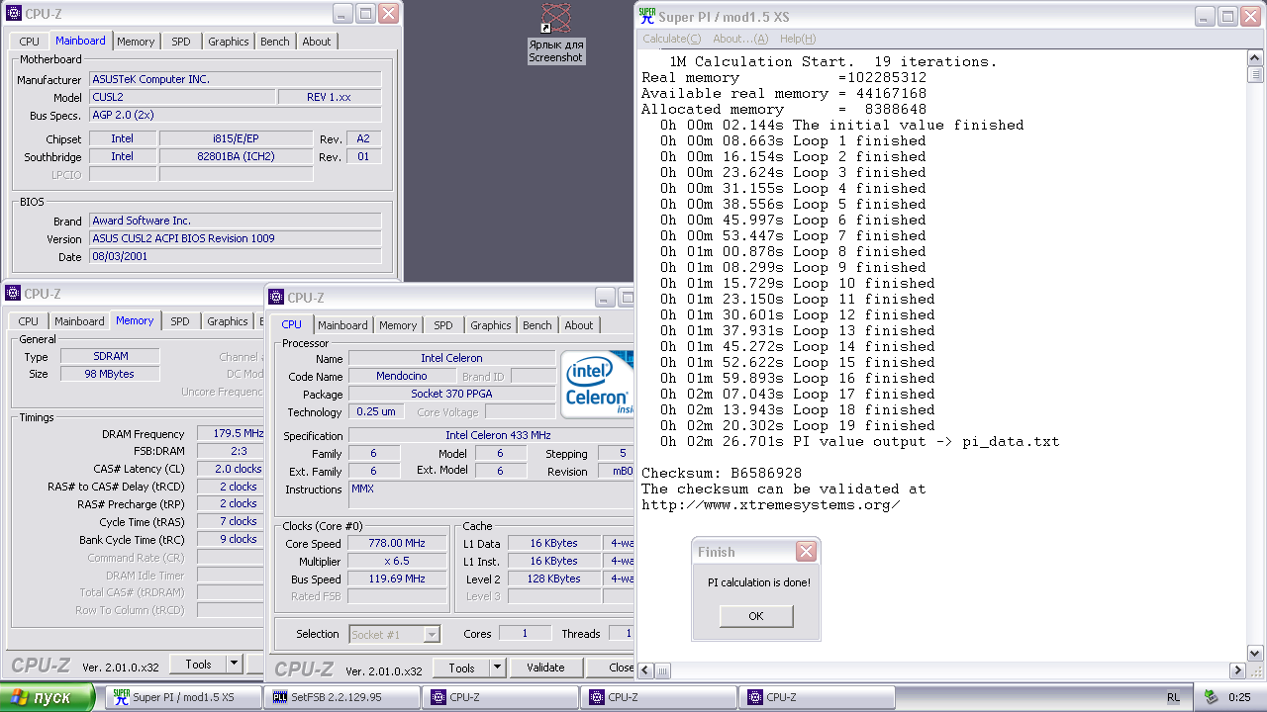
Task: Open Memory tab in front CPU-Z window
Action: click(398, 325)
